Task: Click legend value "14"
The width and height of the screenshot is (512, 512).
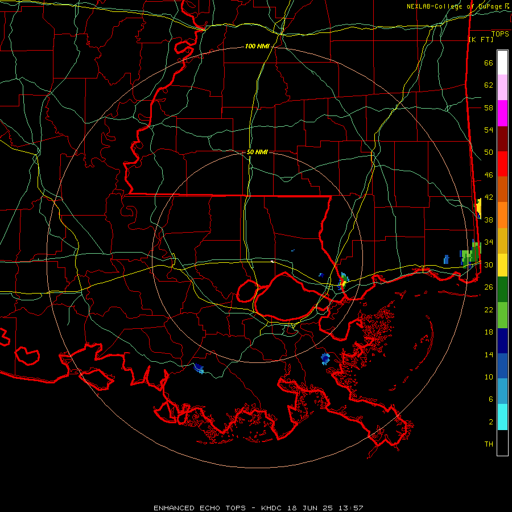Action: [x=489, y=354]
